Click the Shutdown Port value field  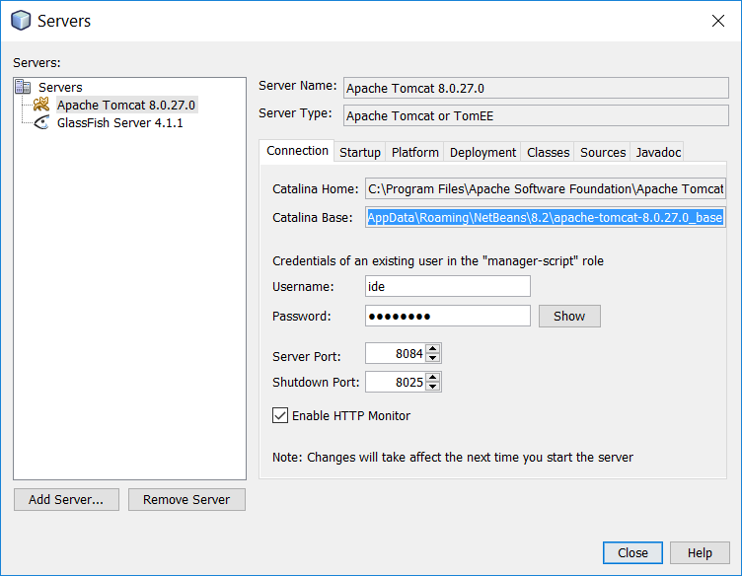pos(396,382)
